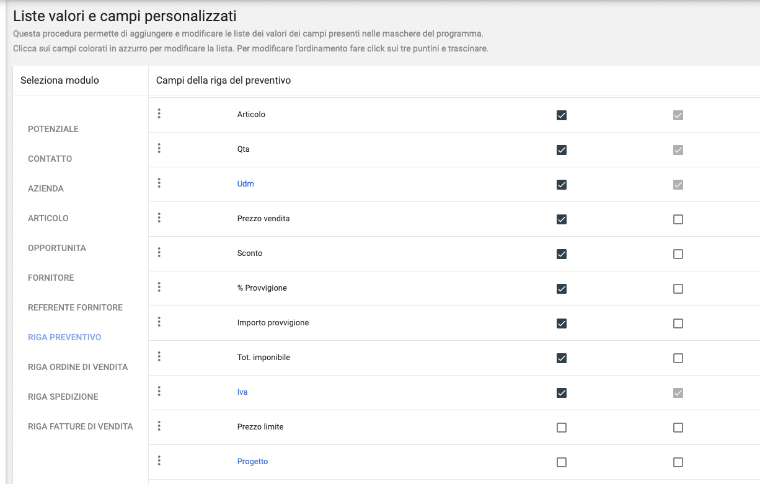Image resolution: width=760 pixels, height=484 pixels.
Task: Select the POTENZIALE module
Action: tap(53, 129)
